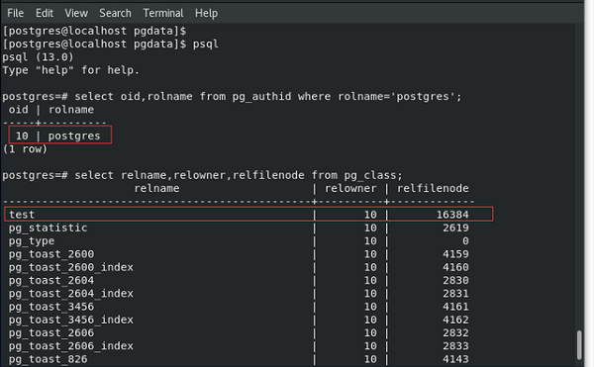Screen dimensions: 594x367
Task: Click relfilenode value 2831
Action: point(455,293)
